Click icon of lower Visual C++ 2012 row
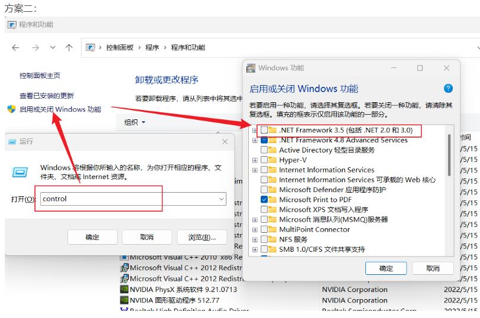Screen dimensions: 480x318 point(124,278)
